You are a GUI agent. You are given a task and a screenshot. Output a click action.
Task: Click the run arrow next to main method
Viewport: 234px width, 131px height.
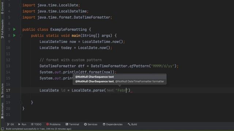coord(14,36)
